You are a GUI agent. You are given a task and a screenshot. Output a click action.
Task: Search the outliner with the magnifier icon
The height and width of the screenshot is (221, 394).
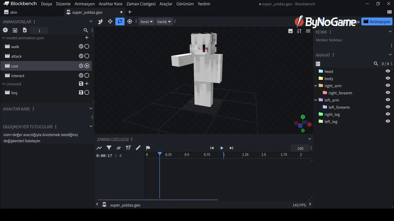(x=376, y=64)
